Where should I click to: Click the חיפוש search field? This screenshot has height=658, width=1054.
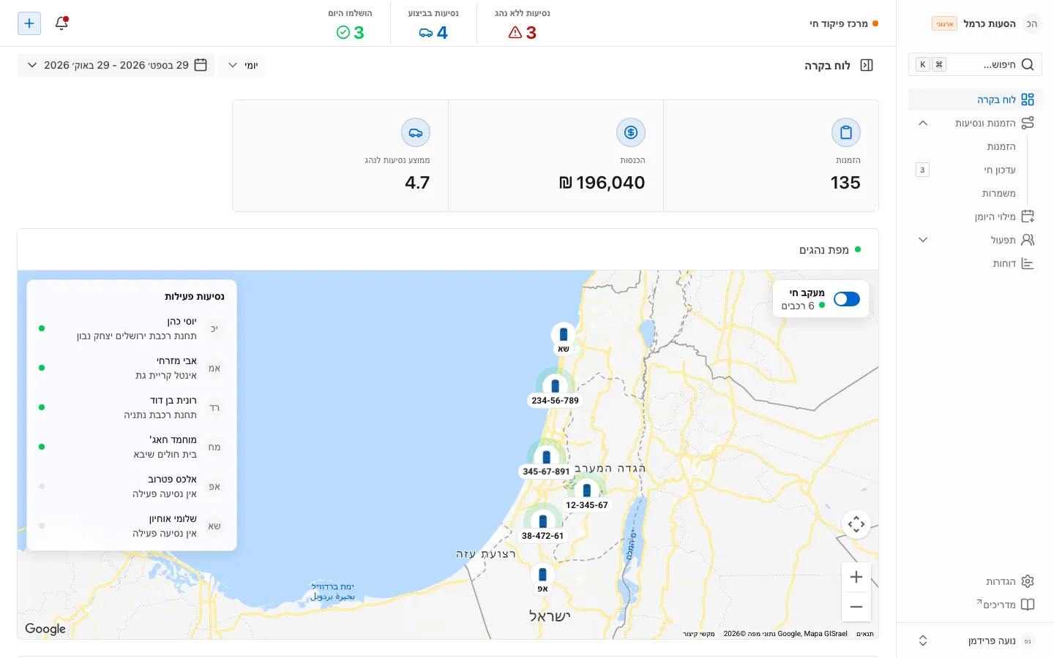click(x=975, y=64)
